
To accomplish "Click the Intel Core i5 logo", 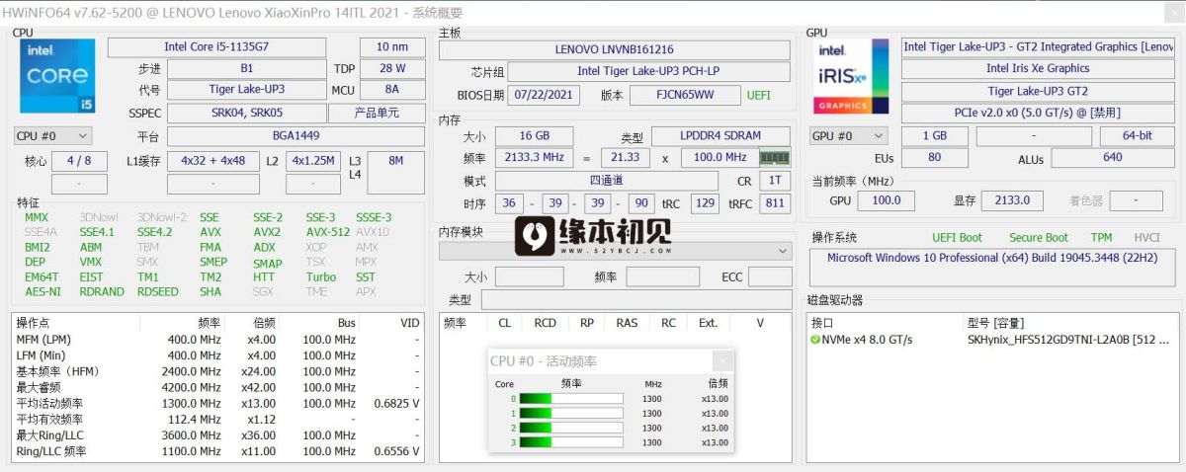I will pos(57,76).
